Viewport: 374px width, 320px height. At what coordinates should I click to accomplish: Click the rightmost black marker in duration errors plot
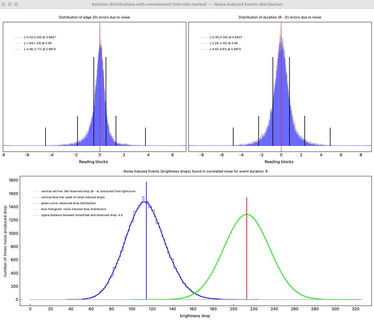(x=330, y=136)
